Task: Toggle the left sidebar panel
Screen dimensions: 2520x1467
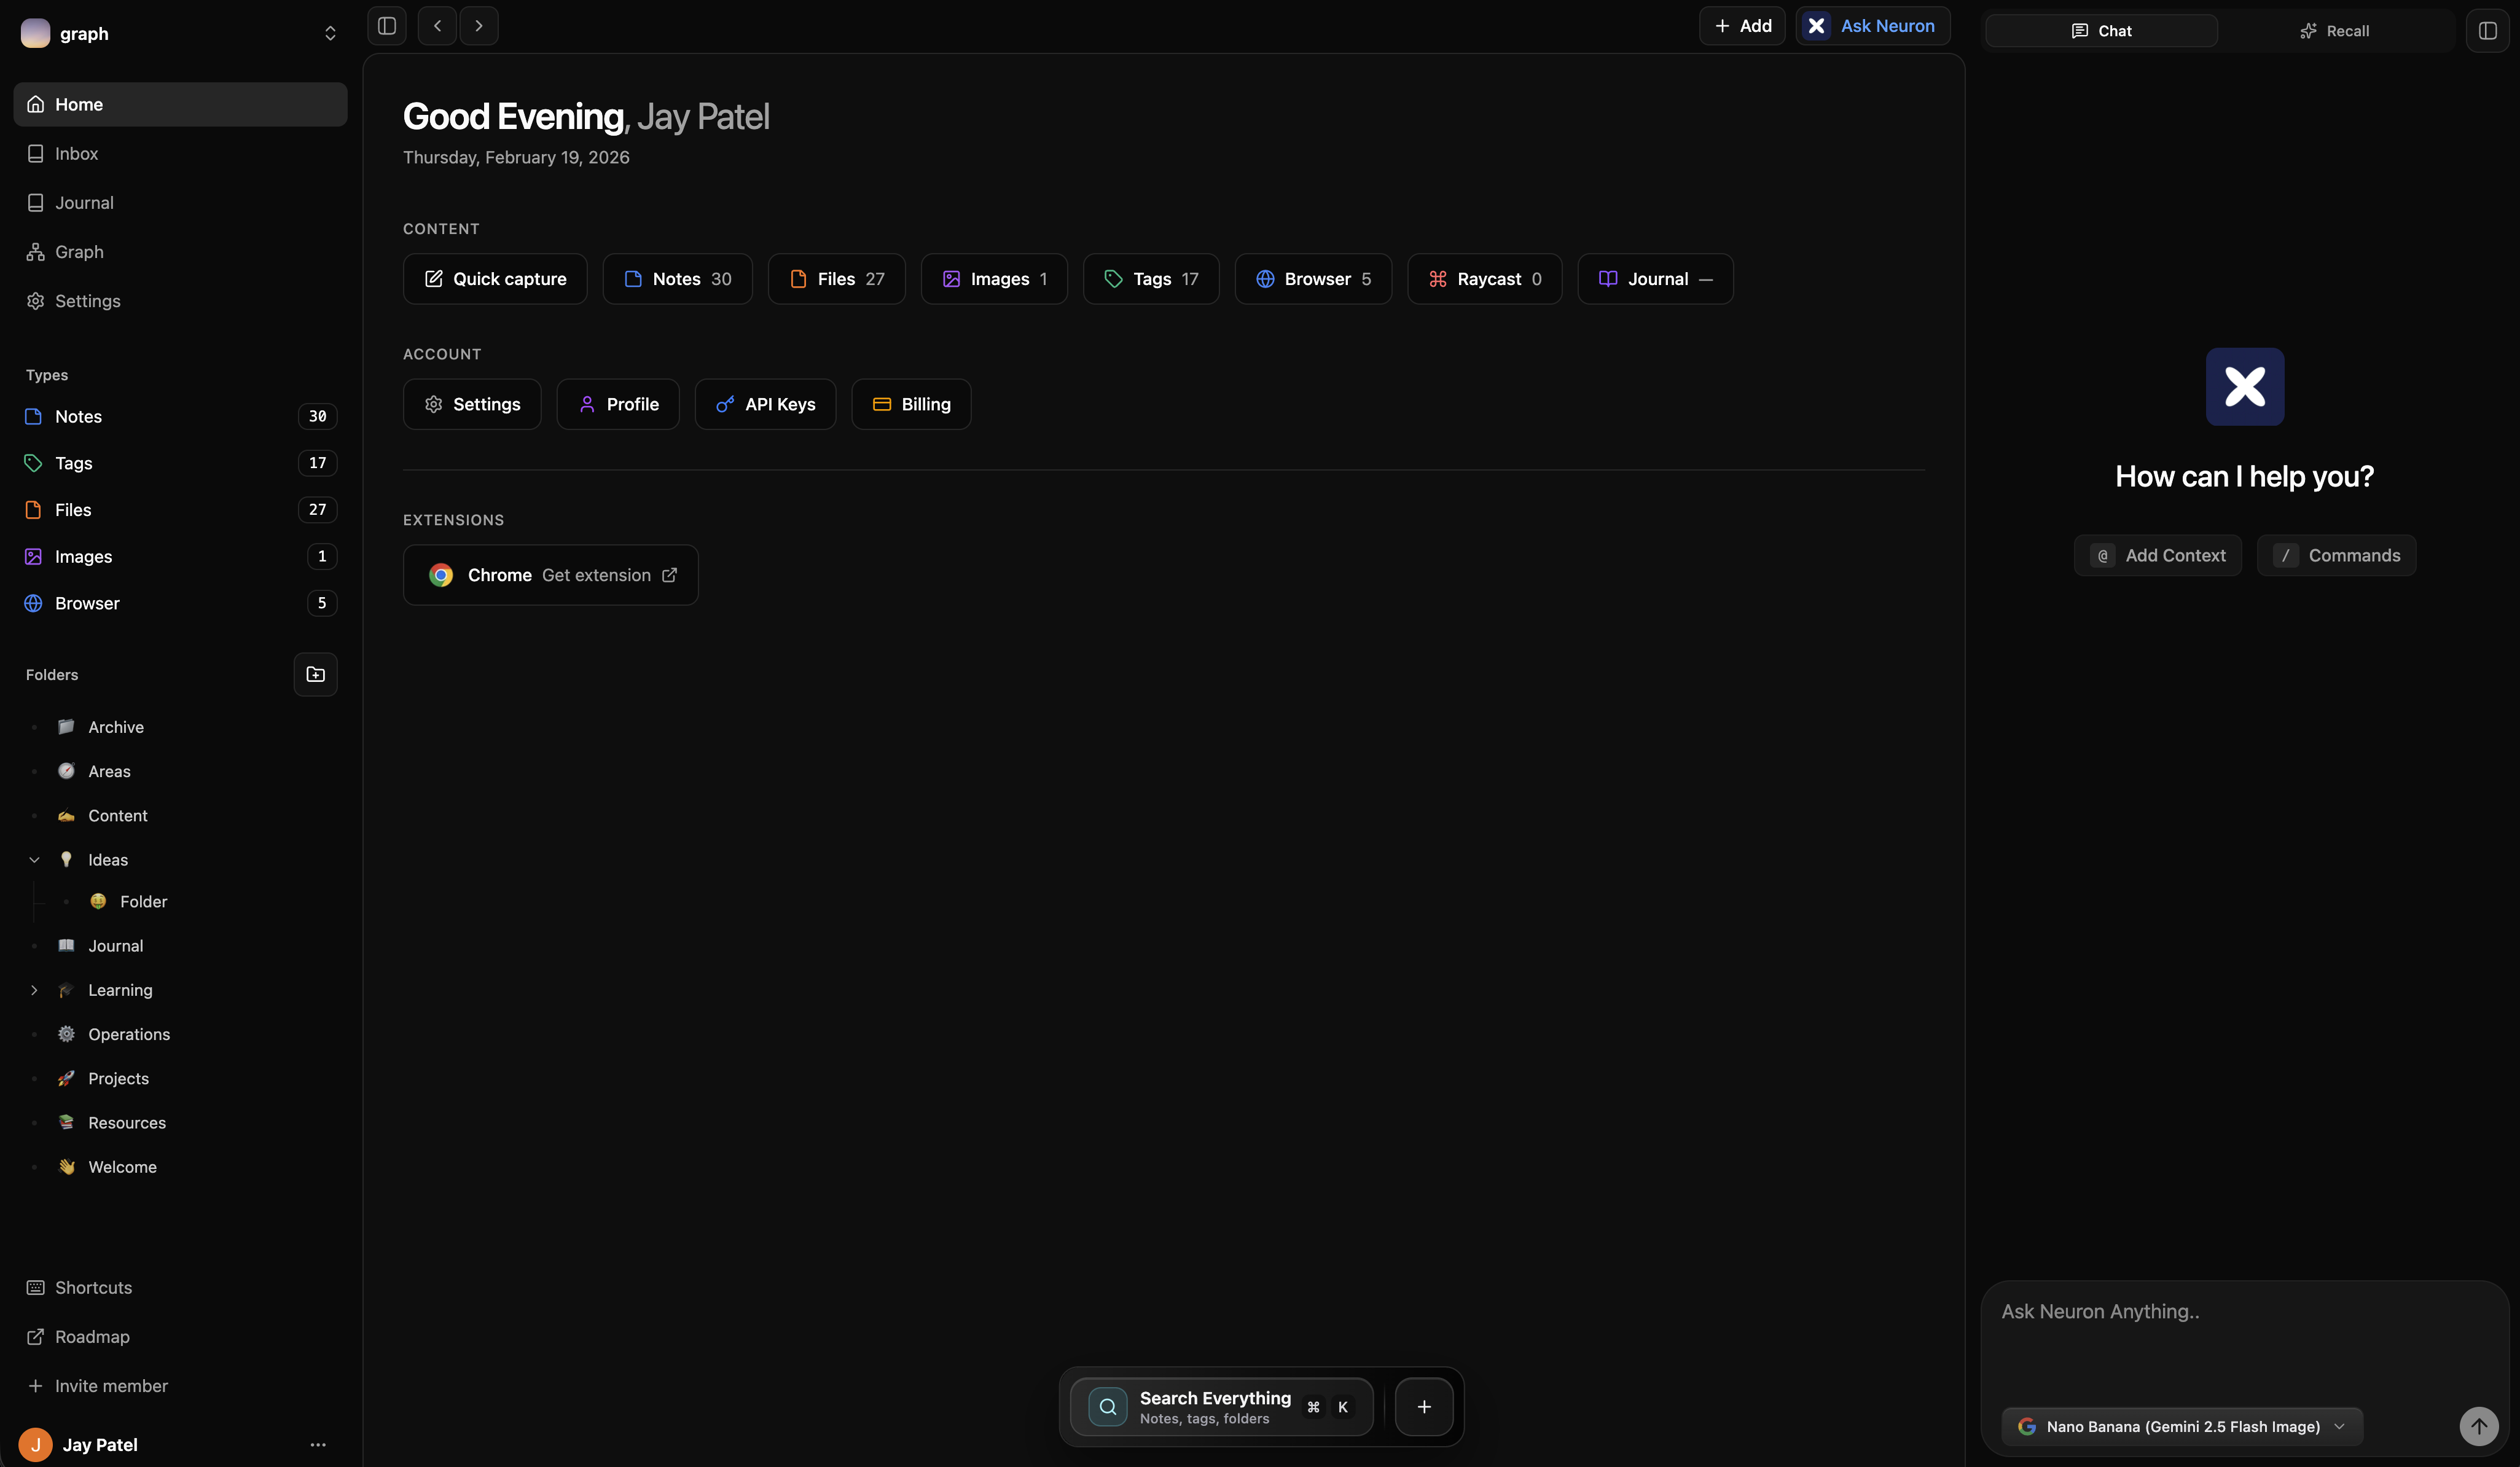Action: pos(386,26)
